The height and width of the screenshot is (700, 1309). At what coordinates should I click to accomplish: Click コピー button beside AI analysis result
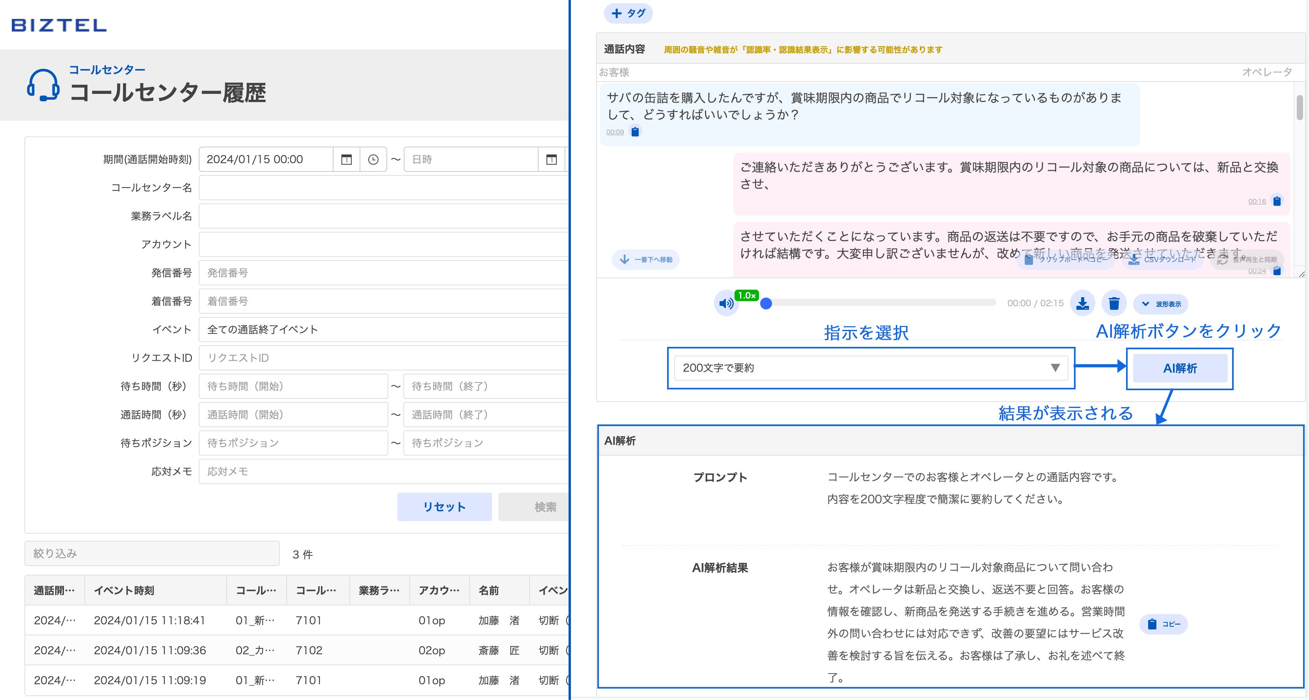(1164, 624)
